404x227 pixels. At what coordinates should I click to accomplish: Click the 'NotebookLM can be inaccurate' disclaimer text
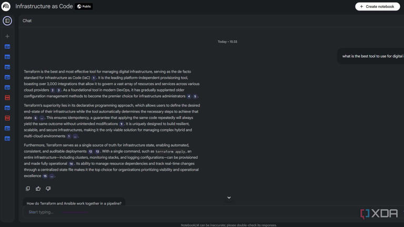pos(228,225)
